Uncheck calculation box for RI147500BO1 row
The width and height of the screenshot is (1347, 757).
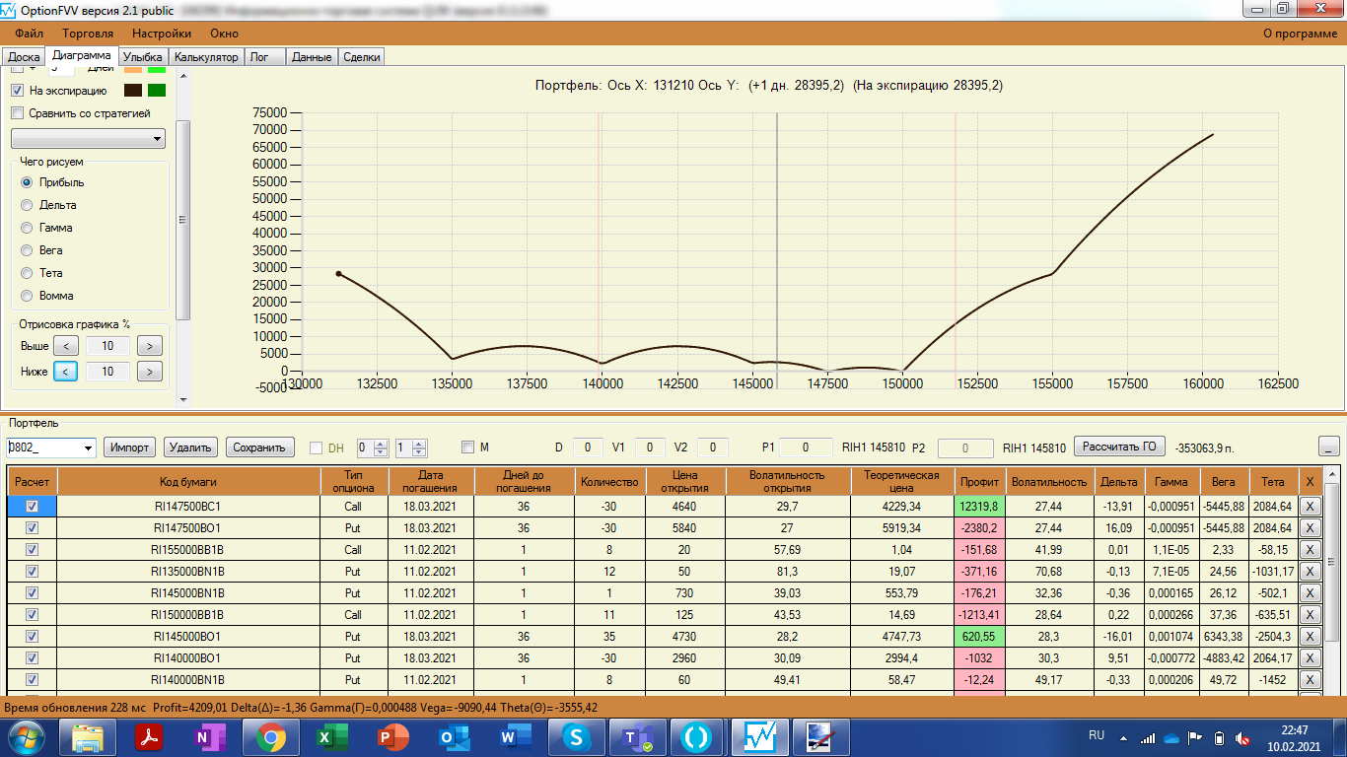pos(33,527)
